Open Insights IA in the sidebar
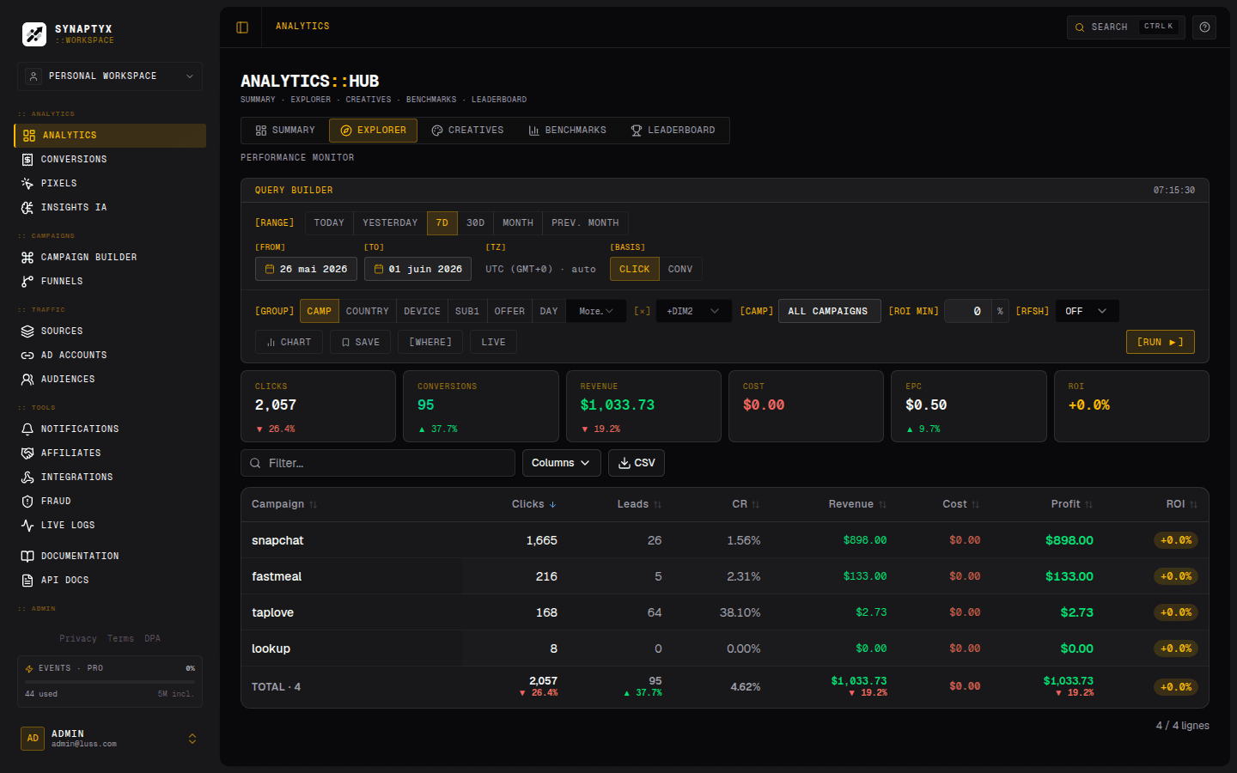This screenshot has height=773, width=1237. [110, 208]
